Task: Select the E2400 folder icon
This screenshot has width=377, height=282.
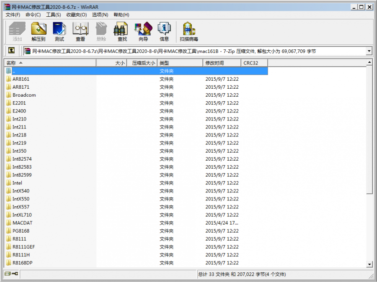Action: point(9,111)
